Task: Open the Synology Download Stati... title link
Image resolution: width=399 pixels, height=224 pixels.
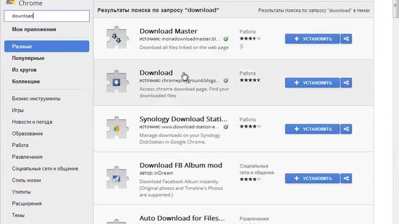Action: [183, 119]
